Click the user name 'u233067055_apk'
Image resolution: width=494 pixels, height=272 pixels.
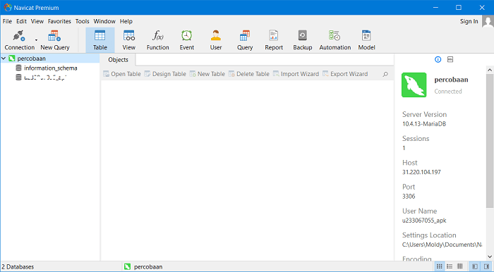(x=424, y=221)
